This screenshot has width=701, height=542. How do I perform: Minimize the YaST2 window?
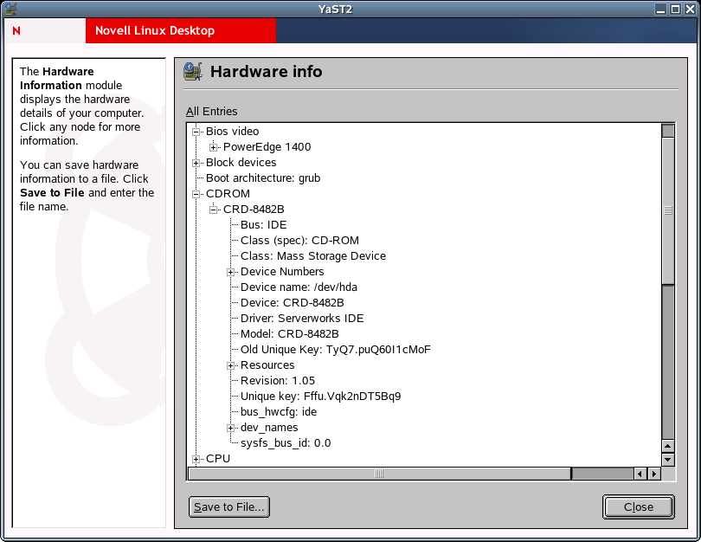coord(661,9)
